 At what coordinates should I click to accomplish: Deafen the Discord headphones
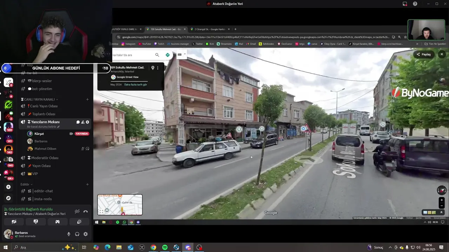(x=77, y=234)
